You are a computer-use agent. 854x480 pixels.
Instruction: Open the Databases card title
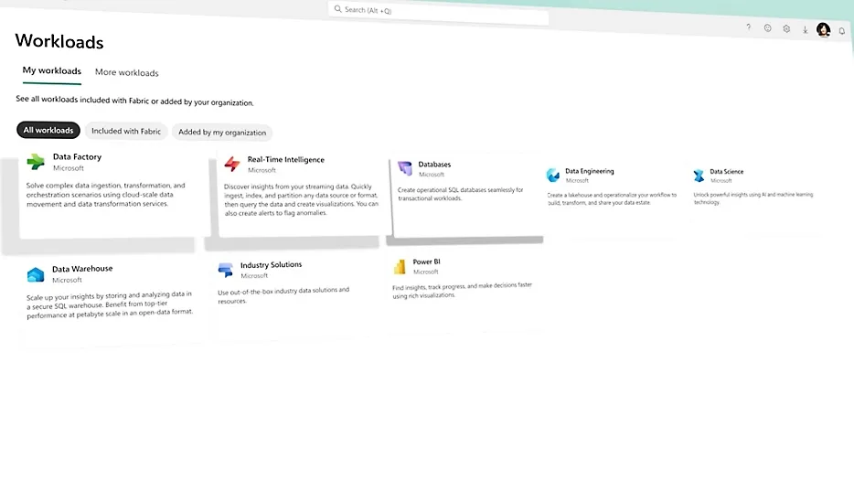click(434, 164)
